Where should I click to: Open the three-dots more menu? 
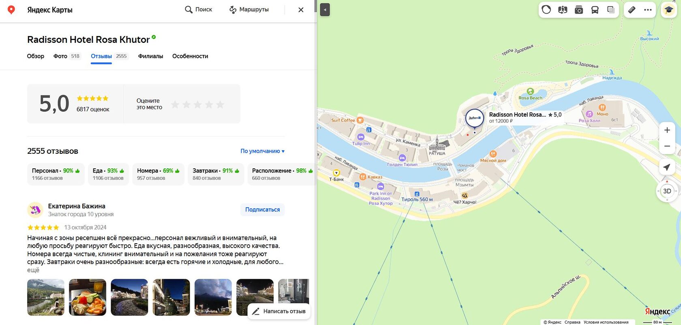click(648, 10)
